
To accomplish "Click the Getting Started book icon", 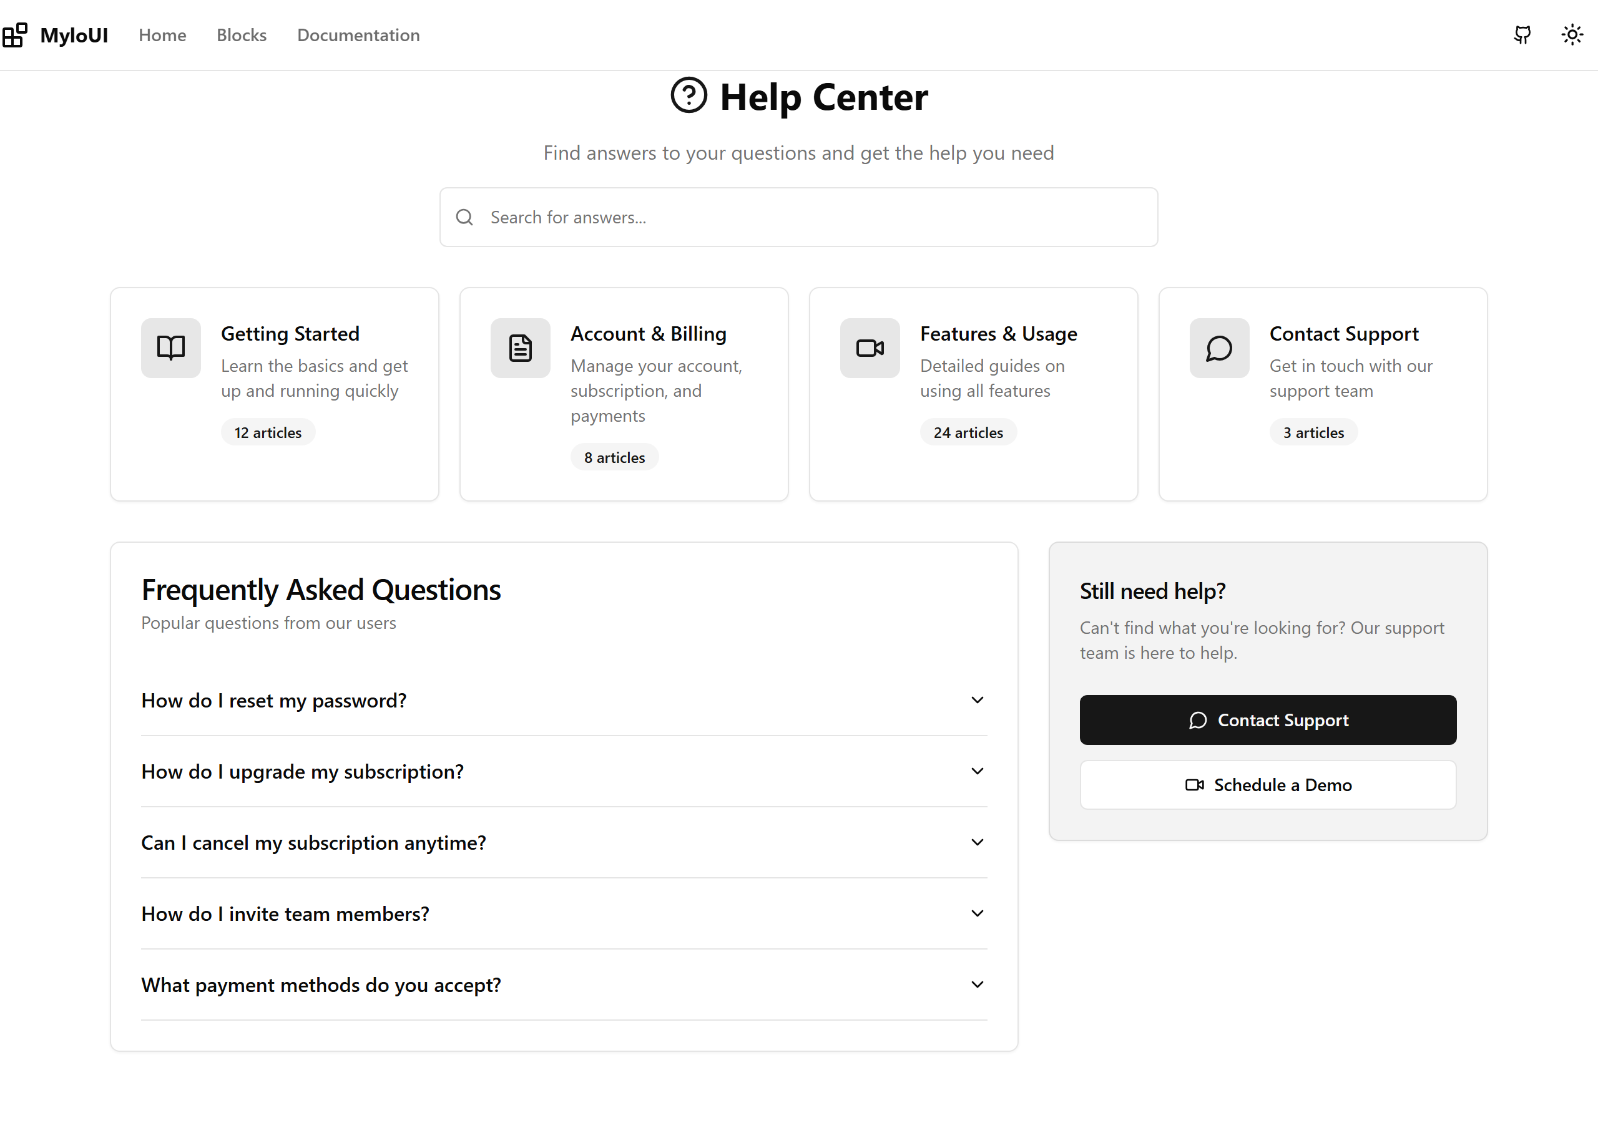I will pos(170,348).
